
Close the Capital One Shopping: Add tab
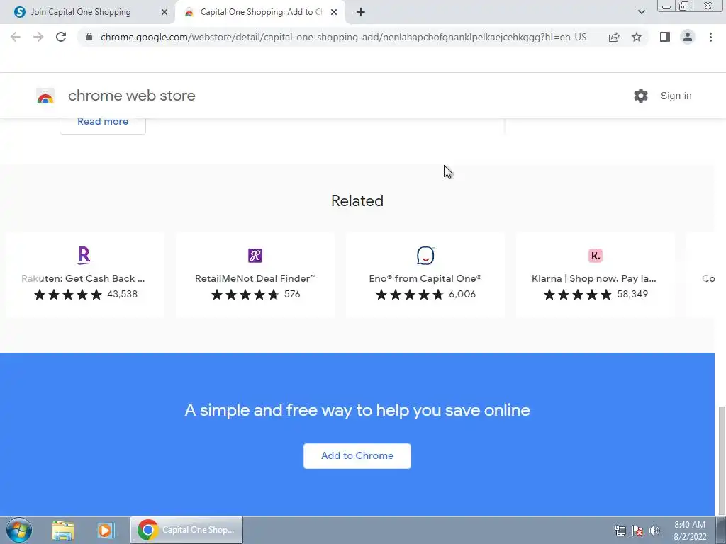click(x=334, y=12)
